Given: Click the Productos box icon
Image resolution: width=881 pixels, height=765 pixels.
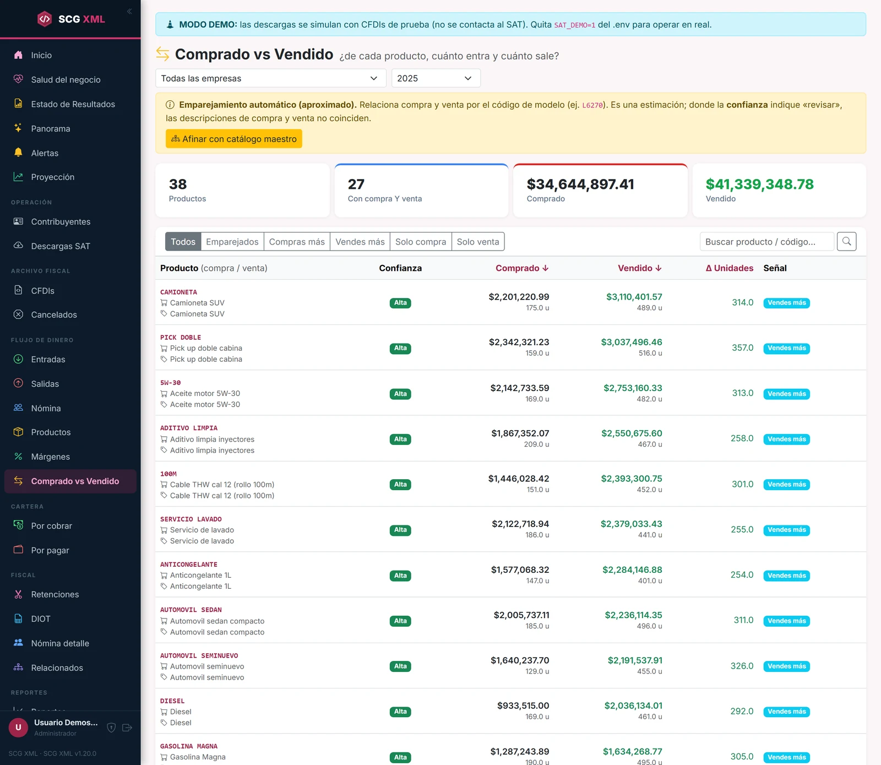Looking at the screenshot, I should coord(18,432).
